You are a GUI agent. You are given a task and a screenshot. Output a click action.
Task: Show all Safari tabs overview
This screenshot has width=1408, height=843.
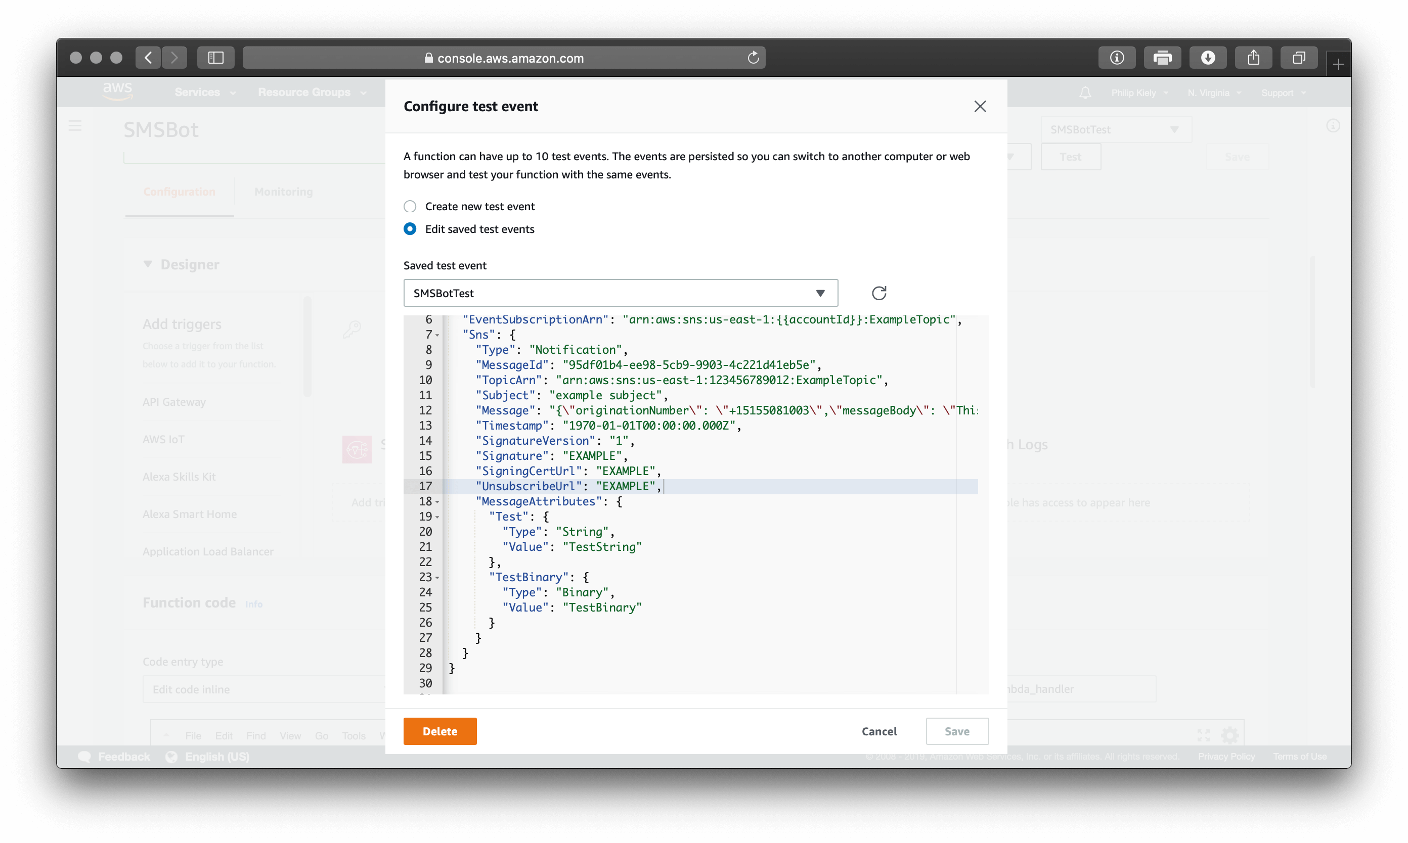1298,58
